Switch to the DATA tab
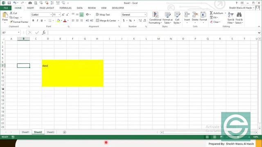 click(79, 8)
